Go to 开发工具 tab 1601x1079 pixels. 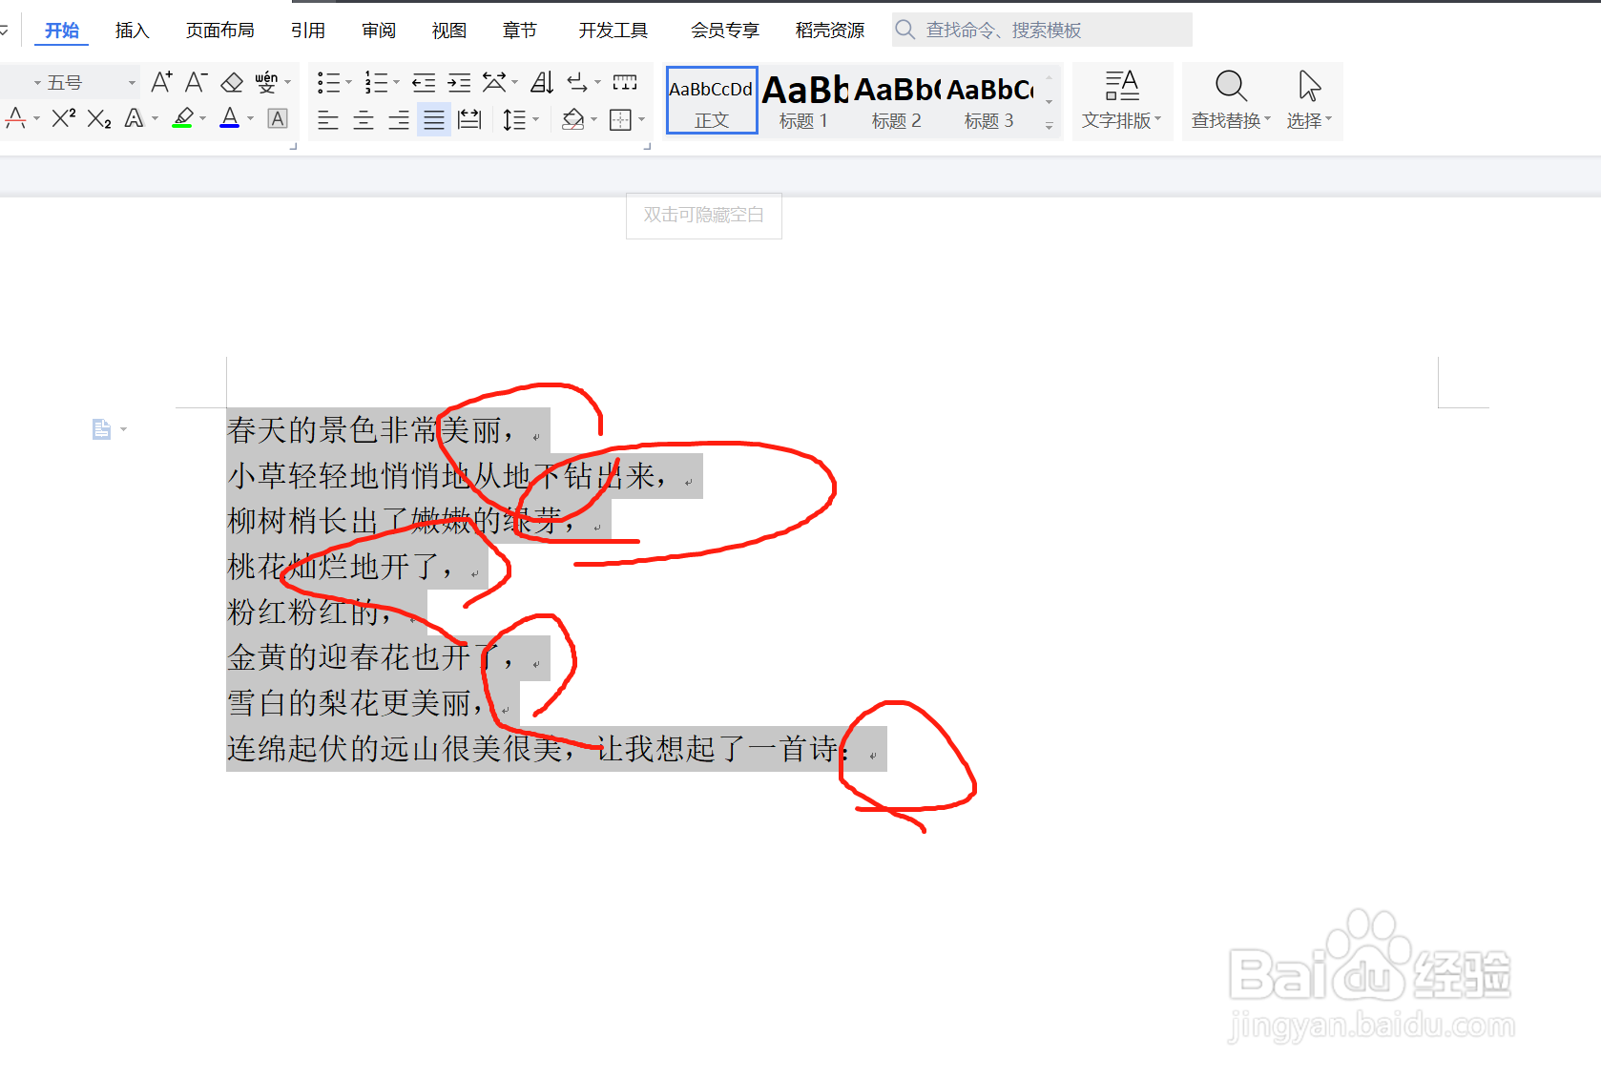613,31
